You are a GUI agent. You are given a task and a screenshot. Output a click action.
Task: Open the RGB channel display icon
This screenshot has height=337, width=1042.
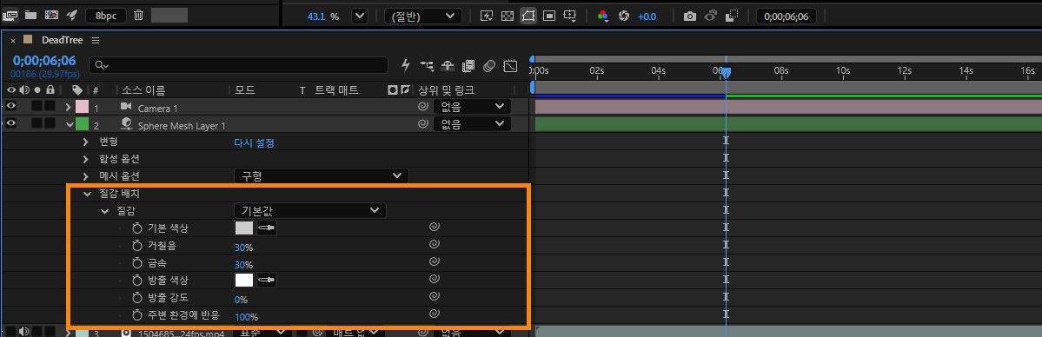pyautogui.click(x=603, y=16)
